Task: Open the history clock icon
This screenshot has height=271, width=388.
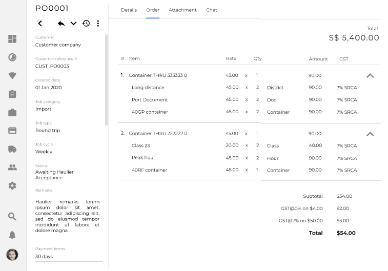Action: [86, 24]
